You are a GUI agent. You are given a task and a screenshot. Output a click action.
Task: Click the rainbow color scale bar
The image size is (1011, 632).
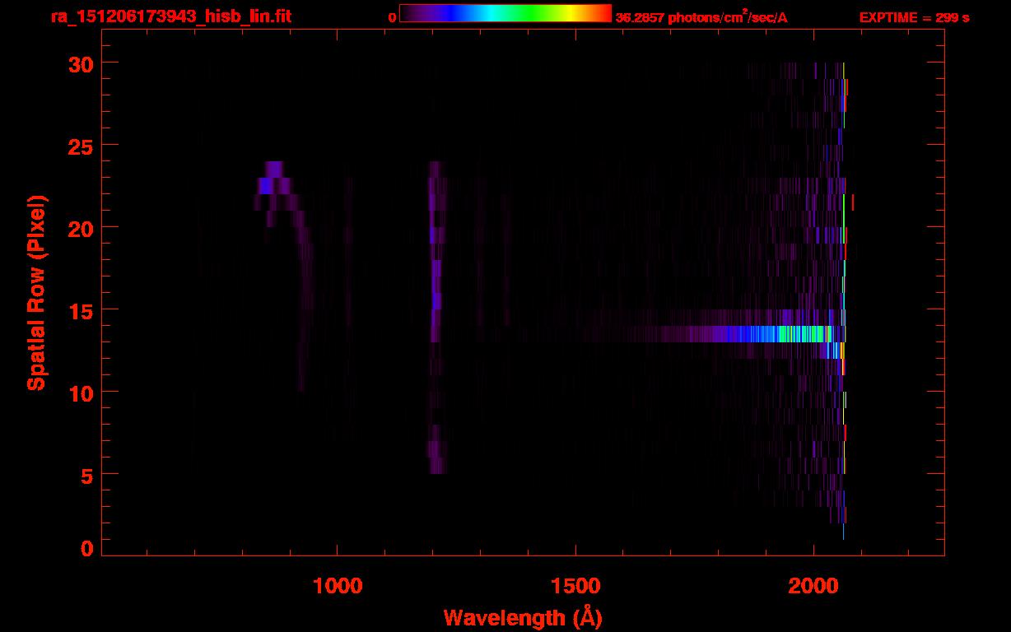click(505, 13)
